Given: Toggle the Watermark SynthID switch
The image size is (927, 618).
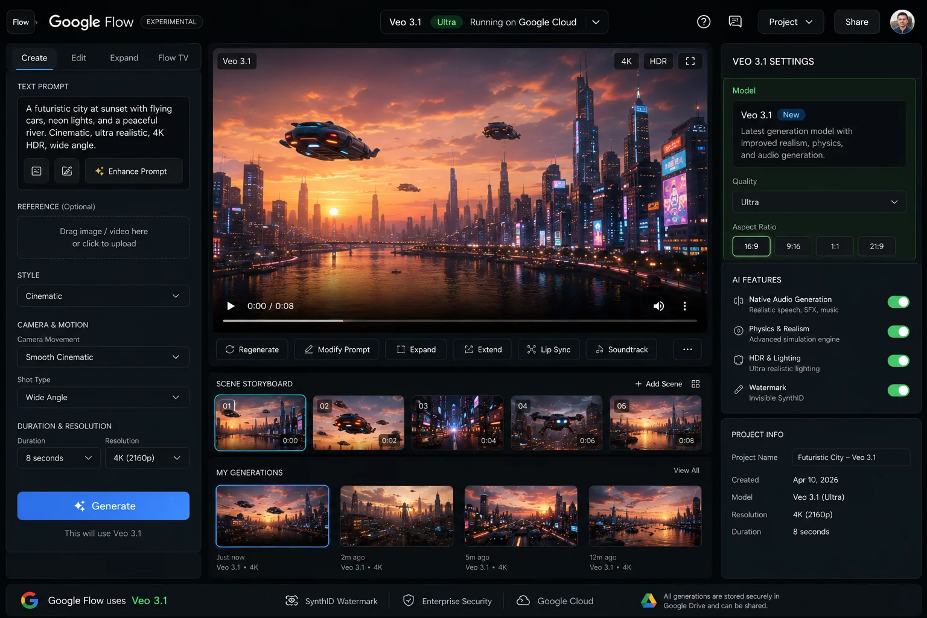Looking at the screenshot, I should coord(898,390).
